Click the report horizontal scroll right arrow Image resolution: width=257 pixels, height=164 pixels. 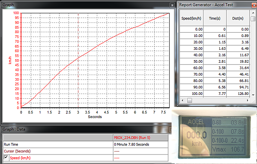[x=248, y=100]
